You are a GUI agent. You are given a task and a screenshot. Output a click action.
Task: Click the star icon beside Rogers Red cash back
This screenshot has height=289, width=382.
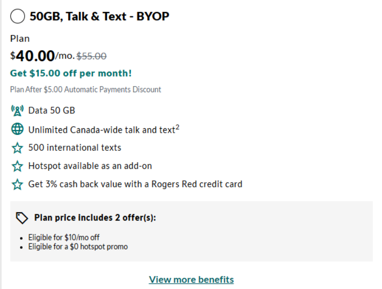click(x=18, y=184)
